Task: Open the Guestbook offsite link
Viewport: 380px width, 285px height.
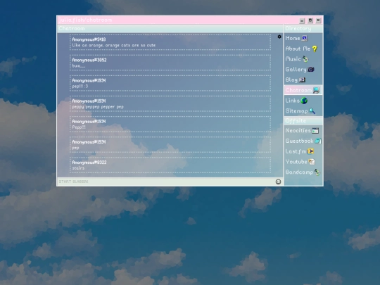Action: click(299, 141)
